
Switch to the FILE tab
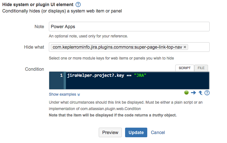click(201, 68)
